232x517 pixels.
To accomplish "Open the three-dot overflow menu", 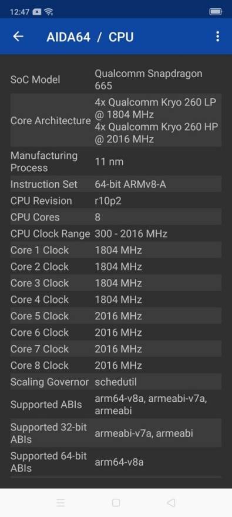I will click(217, 36).
